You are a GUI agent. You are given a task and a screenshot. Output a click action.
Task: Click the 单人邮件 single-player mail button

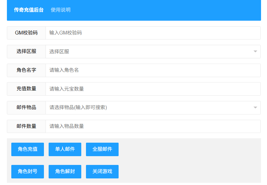[65, 149]
